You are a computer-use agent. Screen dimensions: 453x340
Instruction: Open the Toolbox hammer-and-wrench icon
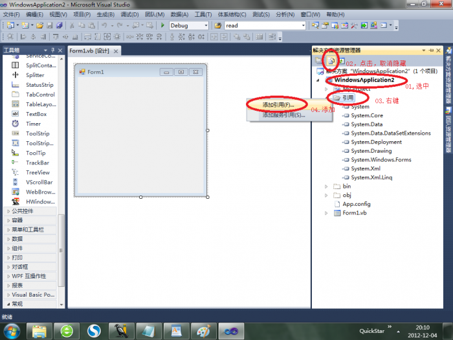click(x=354, y=25)
